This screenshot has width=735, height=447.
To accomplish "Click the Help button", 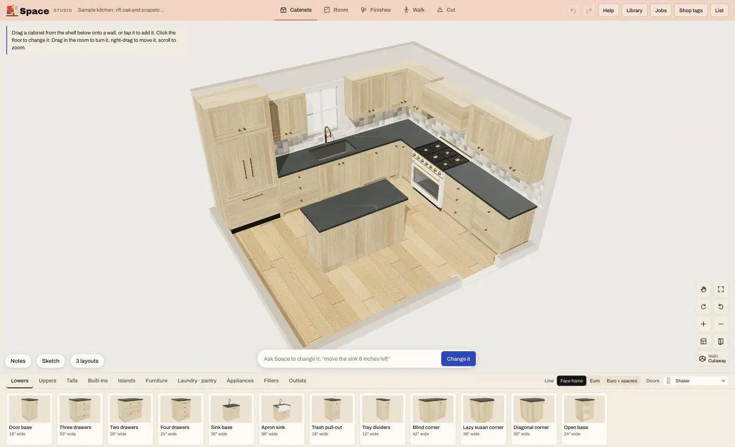I will pos(608,11).
